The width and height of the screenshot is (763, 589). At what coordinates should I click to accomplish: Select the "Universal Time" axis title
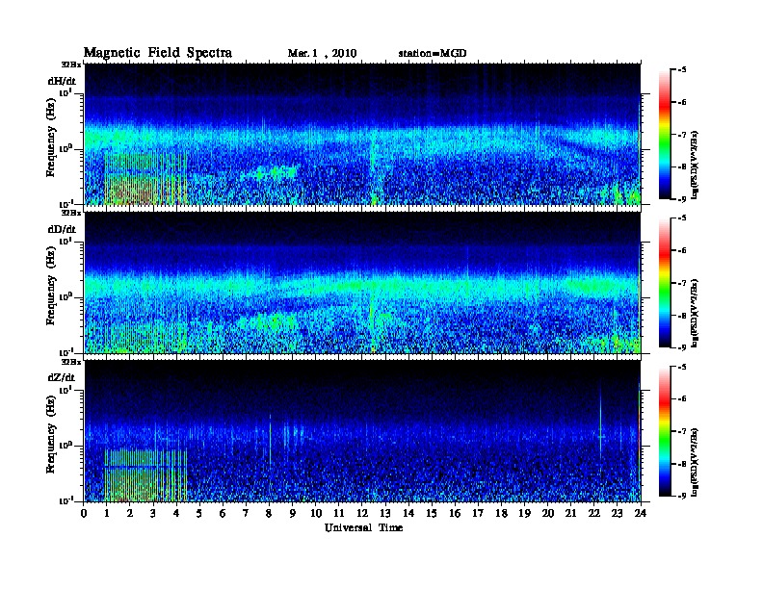[x=363, y=527]
